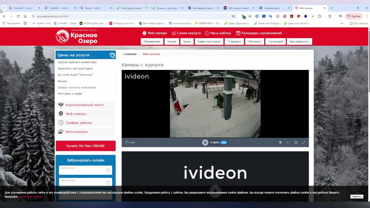Select Цены menu item
The width and height of the screenshot is (370, 208).
(x=187, y=42)
